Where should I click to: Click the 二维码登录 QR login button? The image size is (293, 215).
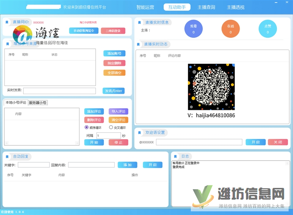[114, 30]
